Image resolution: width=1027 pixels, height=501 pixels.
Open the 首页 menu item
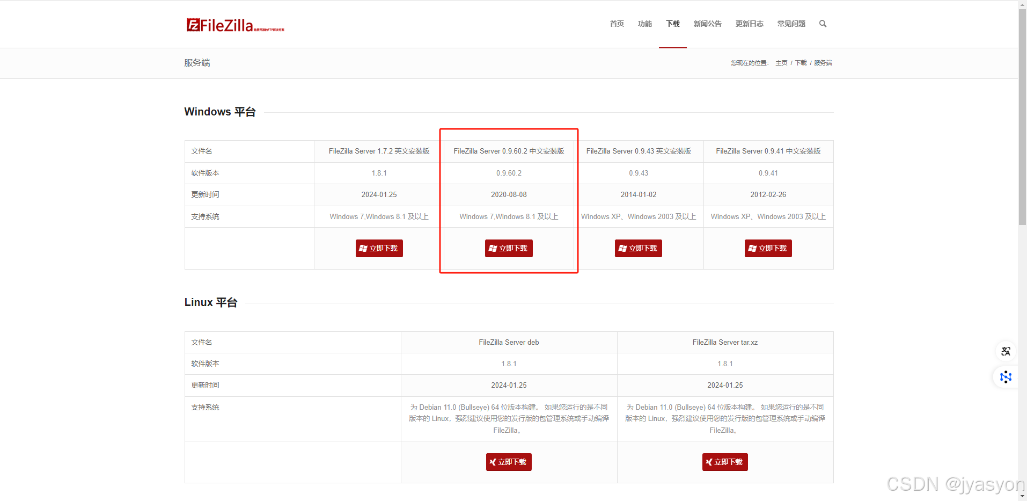coord(616,24)
